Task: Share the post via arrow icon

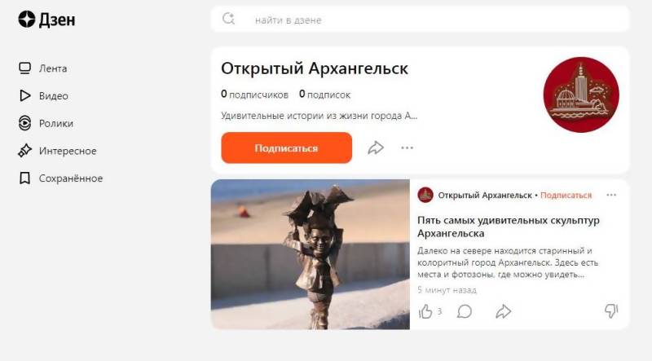Action: pos(503,311)
